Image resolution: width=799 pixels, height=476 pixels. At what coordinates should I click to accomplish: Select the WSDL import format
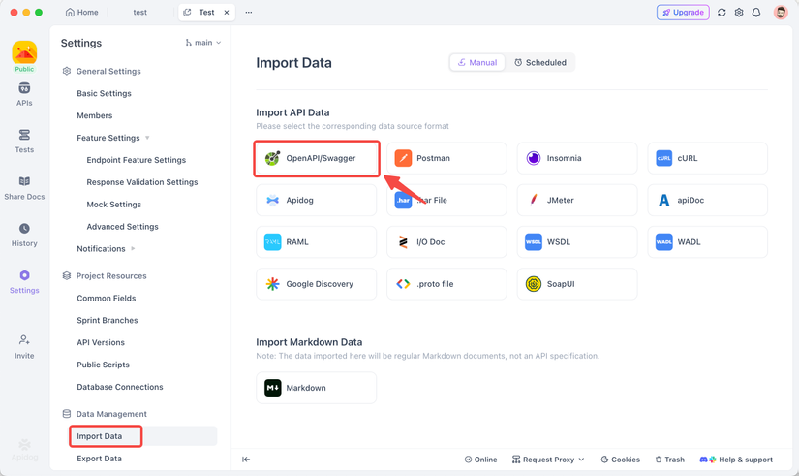577,241
